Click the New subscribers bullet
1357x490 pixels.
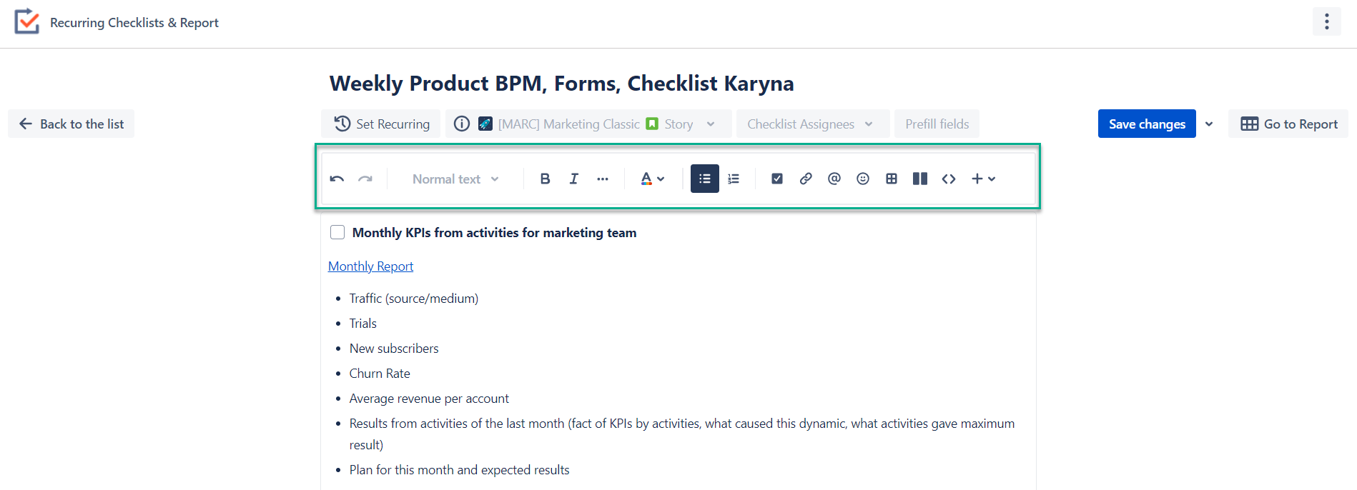[x=394, y=349]
